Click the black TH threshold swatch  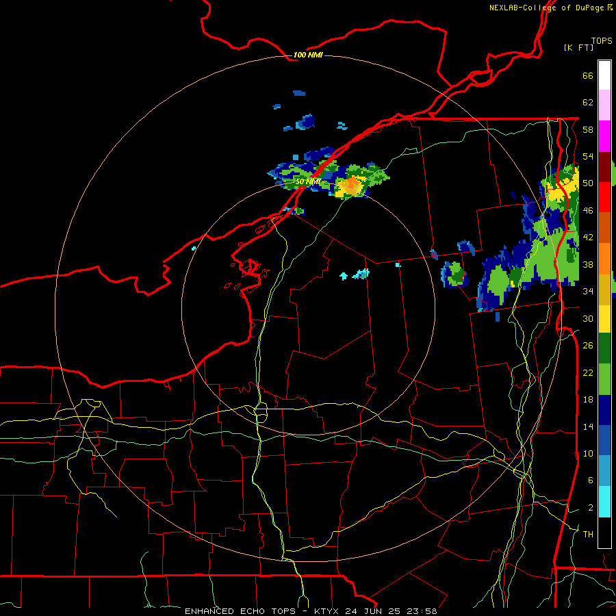point(604,532)
